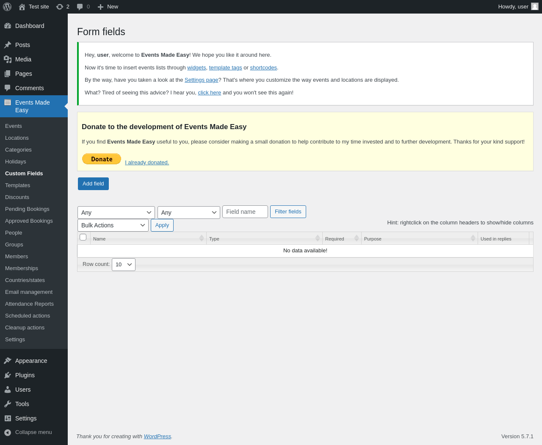Open Scheduled actions submenu item
The image size is (542, 445).
click(x=28, y=316)
